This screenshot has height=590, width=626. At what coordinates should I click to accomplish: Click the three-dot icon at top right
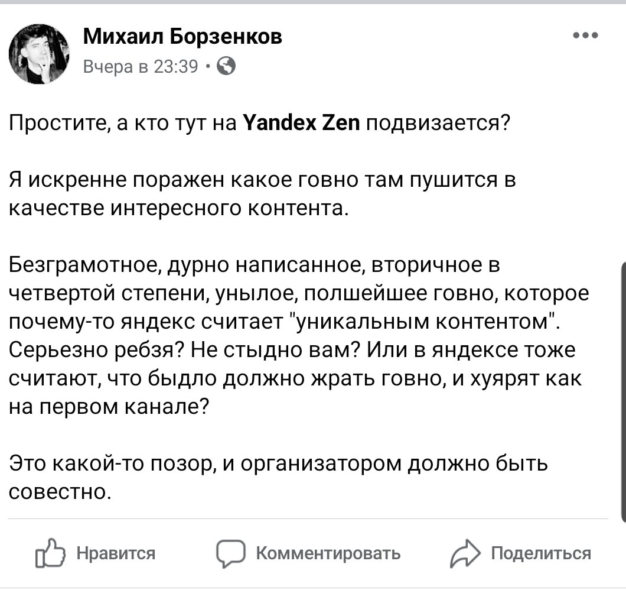click(x=584, y=34)
